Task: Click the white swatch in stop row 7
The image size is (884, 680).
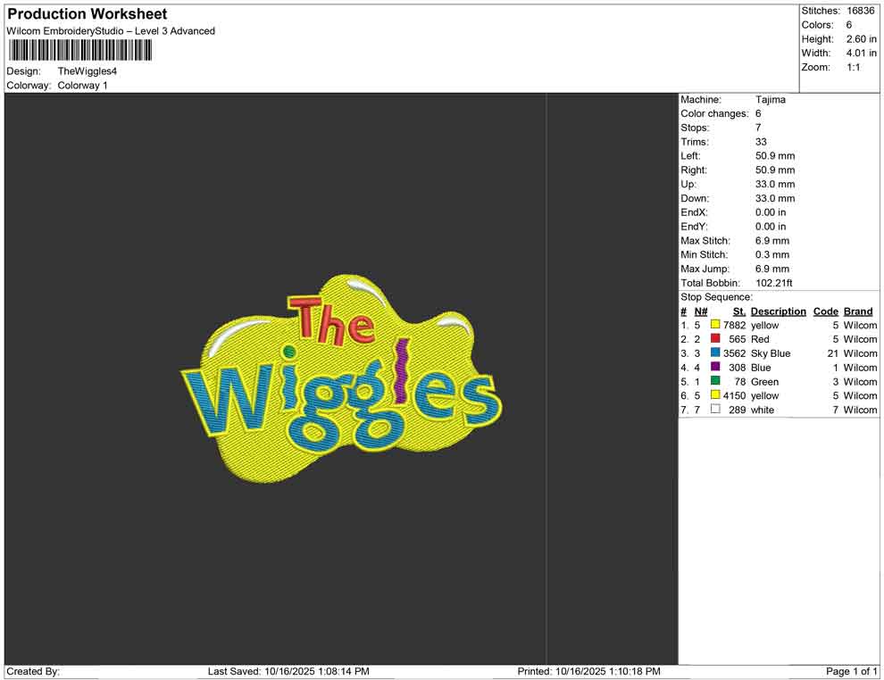Action: 715,409
